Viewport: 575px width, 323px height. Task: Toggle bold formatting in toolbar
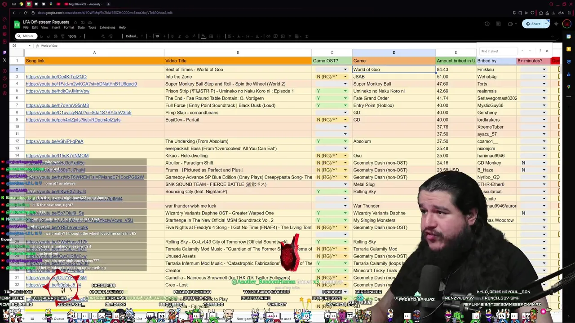click(x=172, y=36)
